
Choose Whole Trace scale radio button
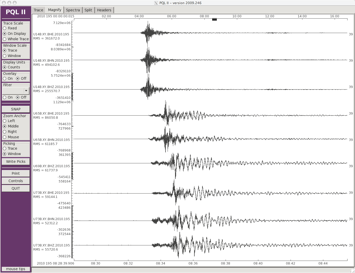click(x=5, y=39)
